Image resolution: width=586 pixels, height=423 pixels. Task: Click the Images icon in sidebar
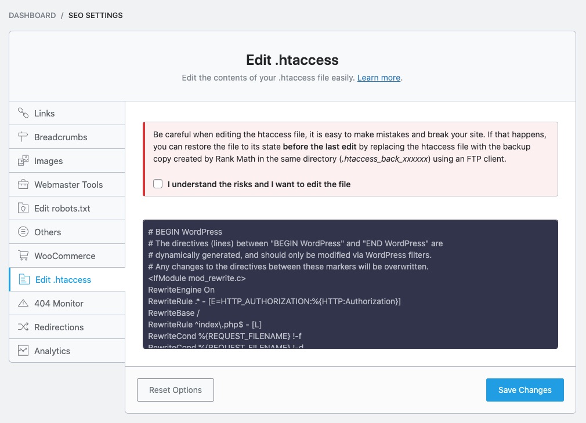(x=23, y=161)
